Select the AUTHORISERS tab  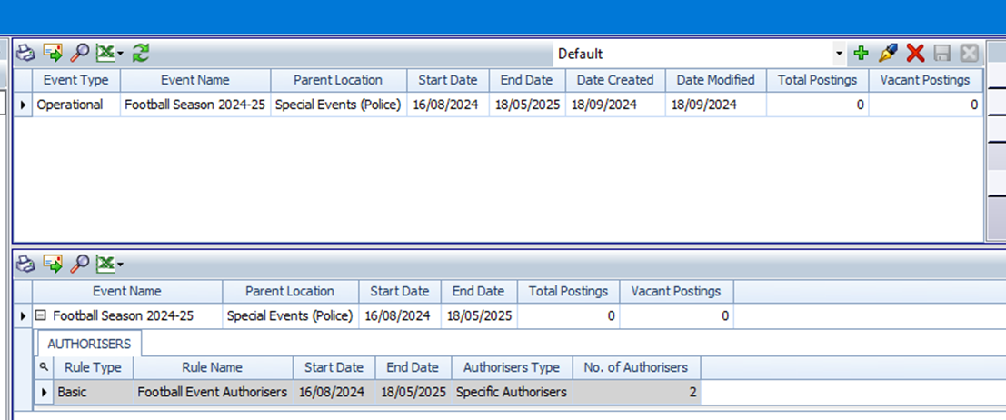[x=89, y=344]
